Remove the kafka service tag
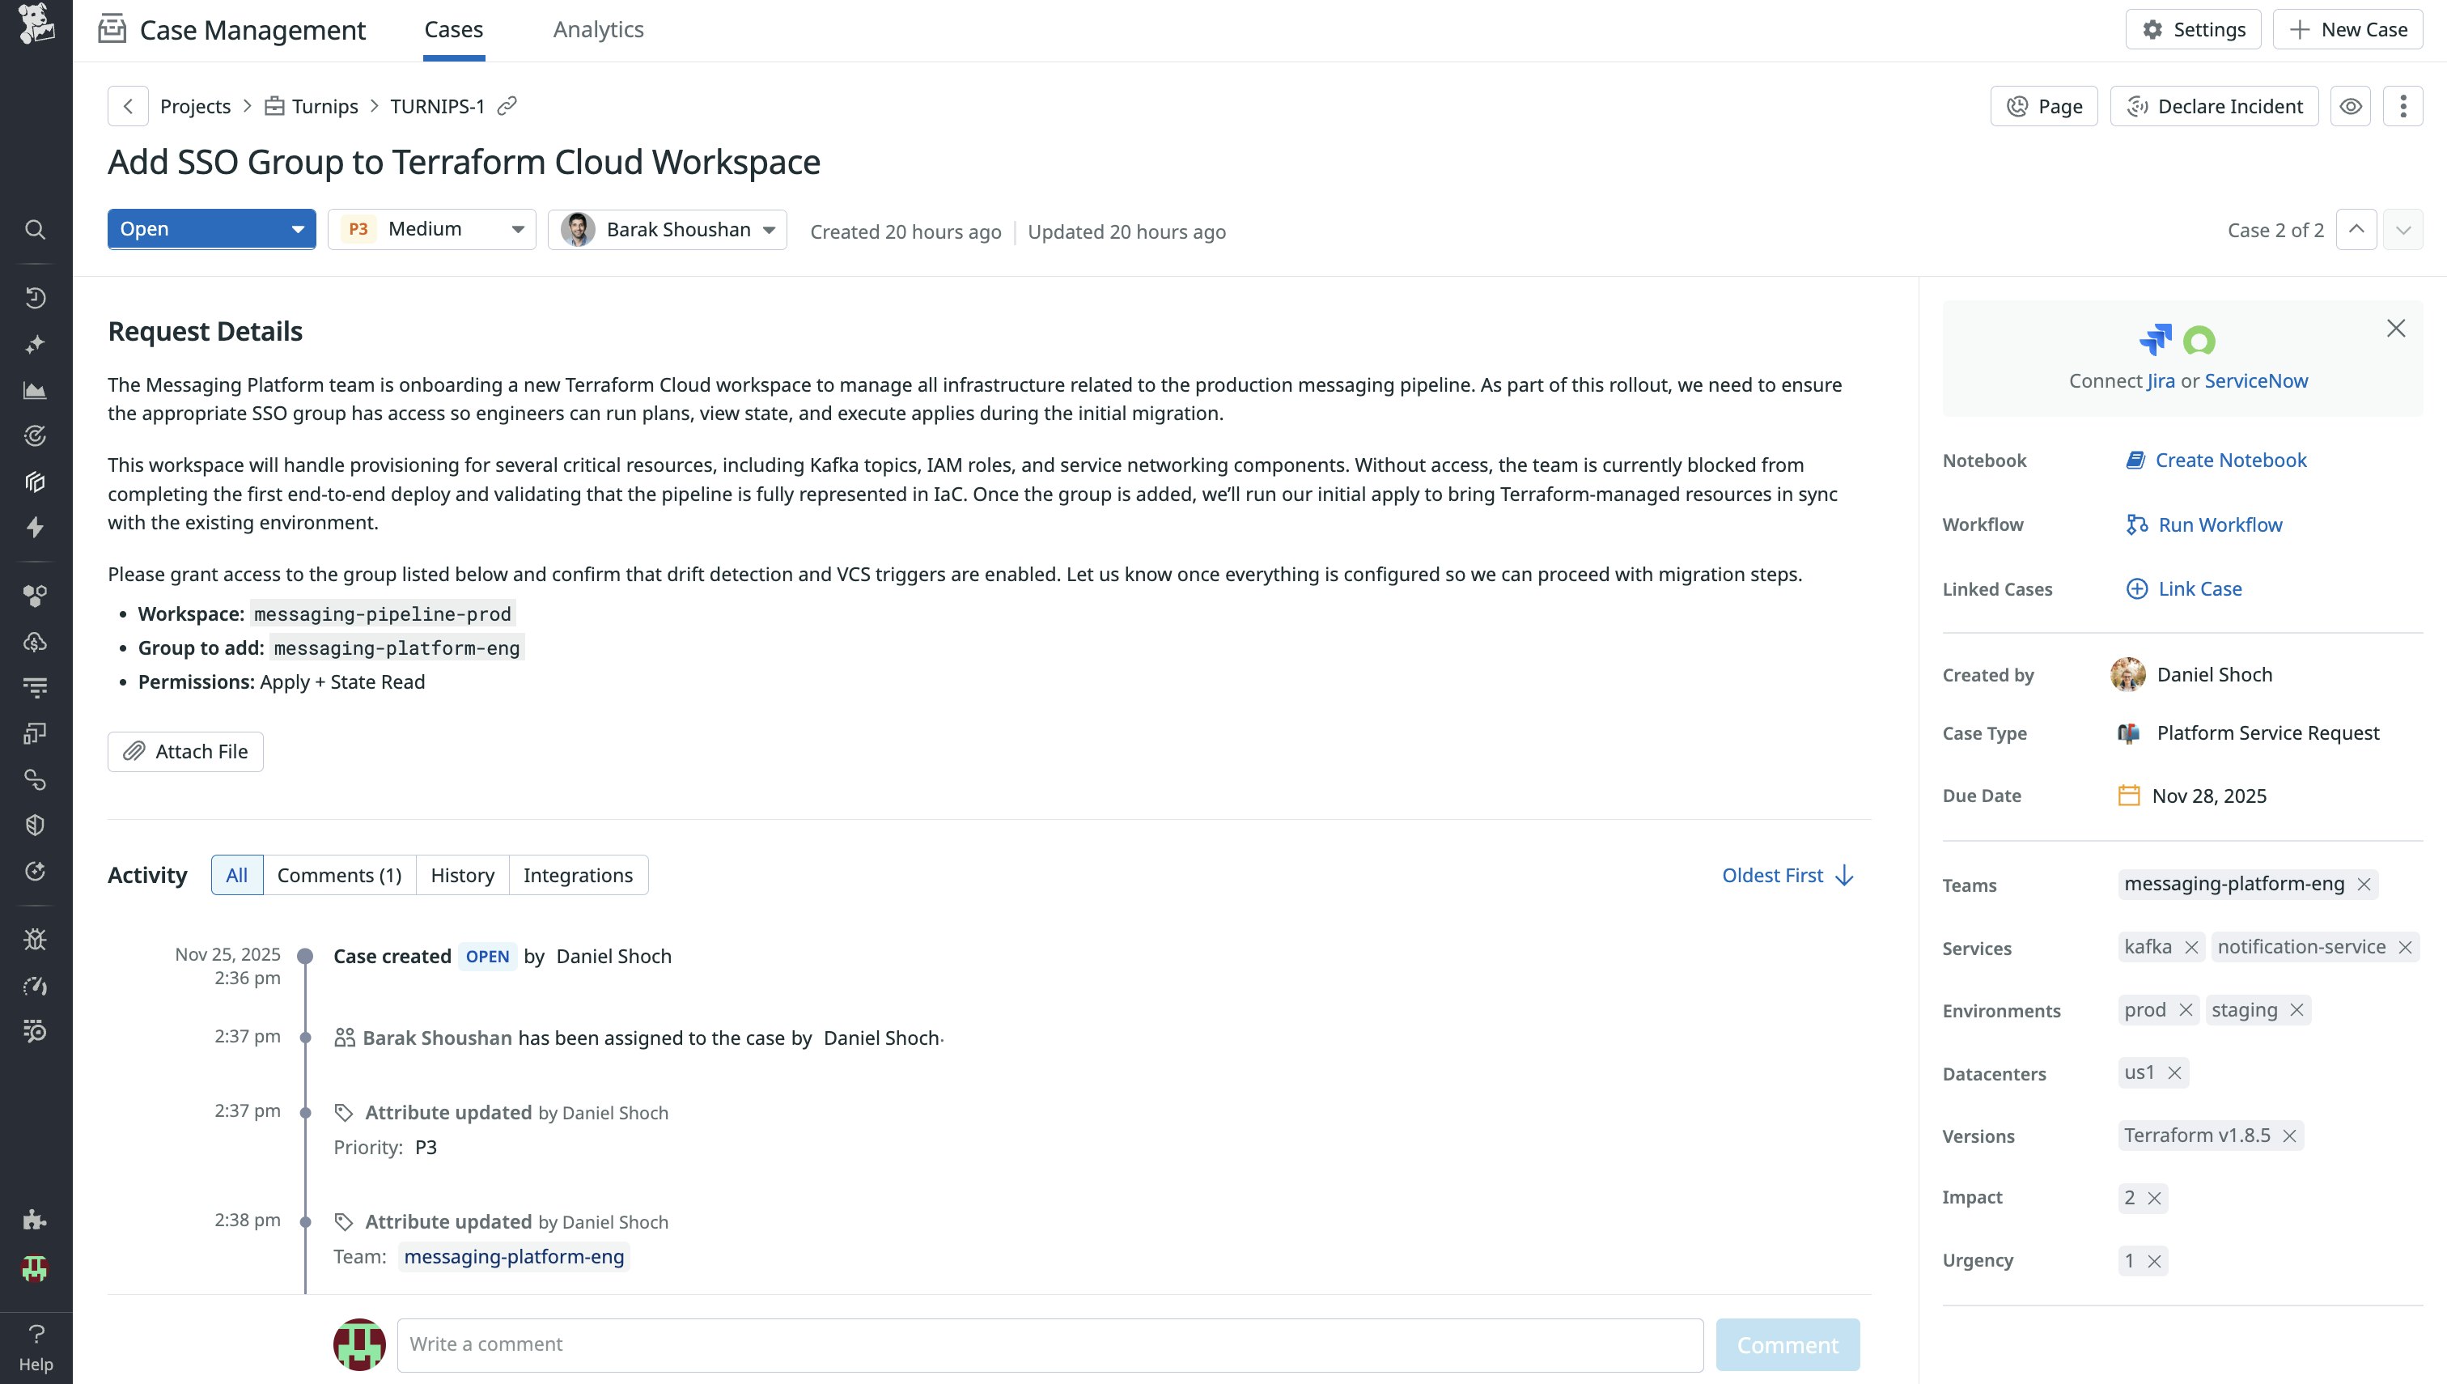 click(x=2191, y=947)
